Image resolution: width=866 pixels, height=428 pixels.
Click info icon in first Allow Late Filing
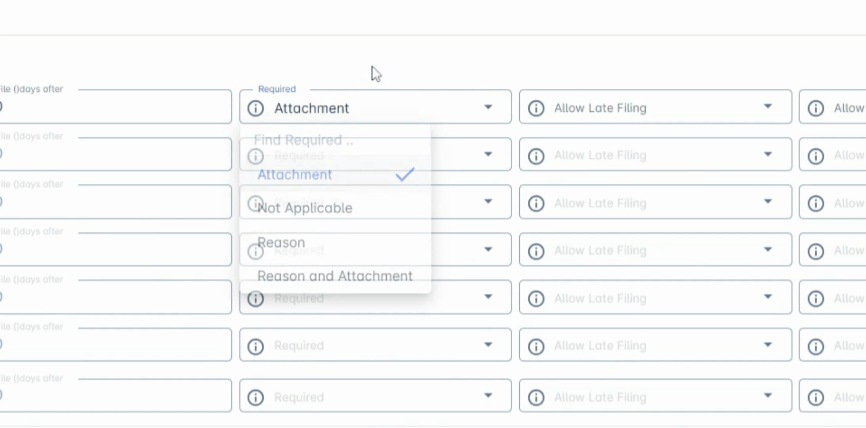(x=536, y=108)
